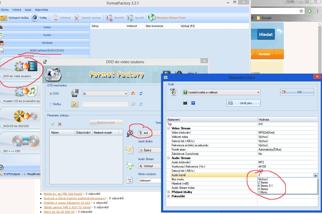Choose Výchozí in audio channel list

coord(263,179)
